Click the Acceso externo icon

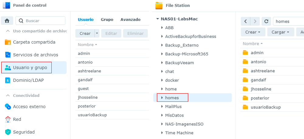click(x=8, y=107)
